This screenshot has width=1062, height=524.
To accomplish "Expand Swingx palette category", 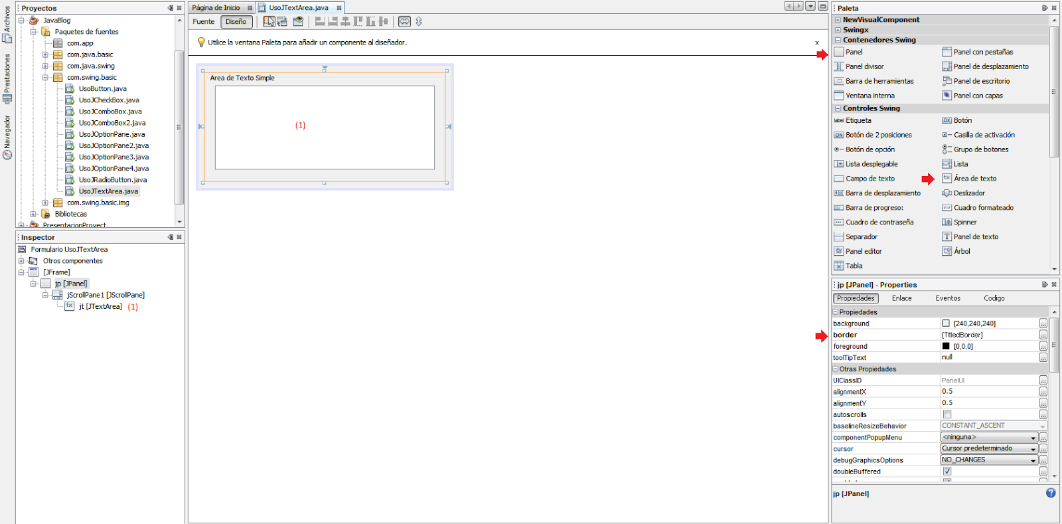I will 838,30.
